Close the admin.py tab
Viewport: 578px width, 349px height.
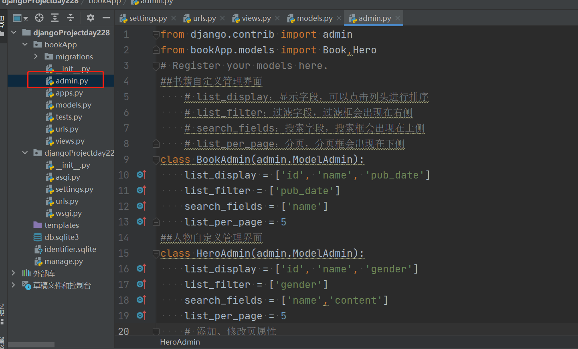398,18
